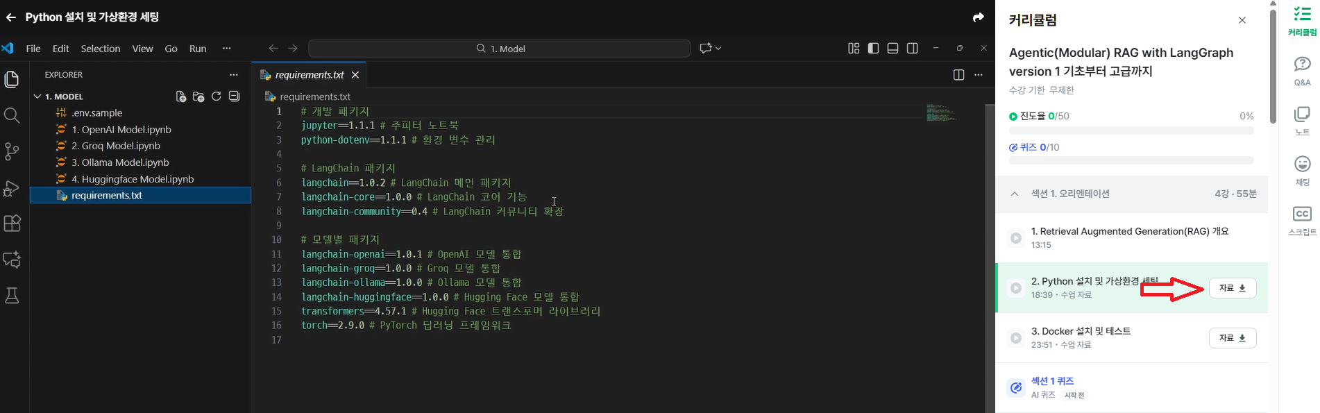Open the 채팅 sidebar tab
The width and height of the screenshot is (1320, 413).
coord(1302,171)
